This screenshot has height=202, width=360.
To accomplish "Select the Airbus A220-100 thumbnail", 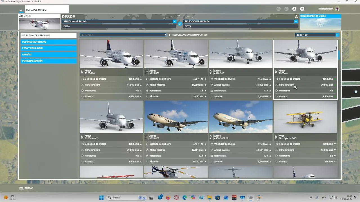I will tap(111, 54).
